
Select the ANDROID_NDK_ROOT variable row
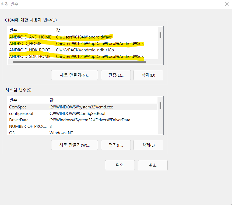(x=83, y=50)
